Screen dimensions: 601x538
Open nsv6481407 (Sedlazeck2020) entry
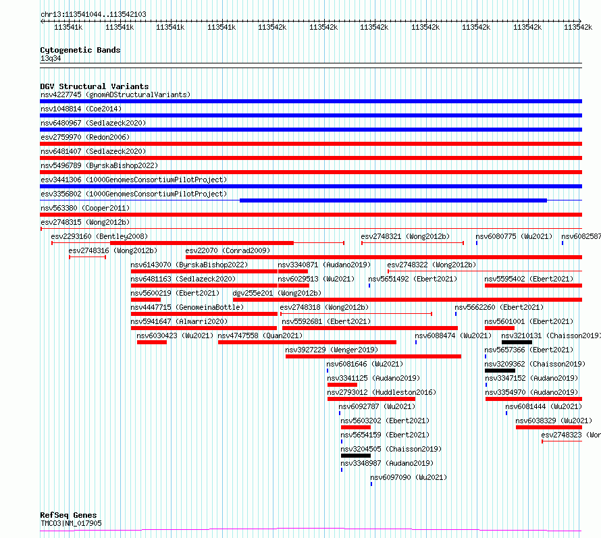93,151
